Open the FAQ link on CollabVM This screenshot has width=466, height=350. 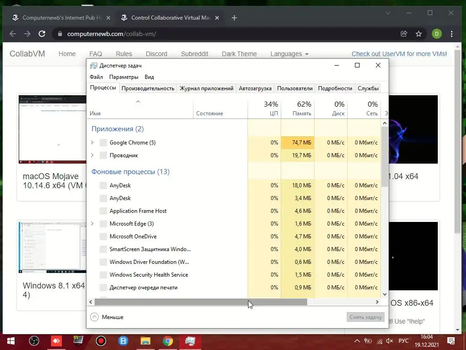coord(96,54)
